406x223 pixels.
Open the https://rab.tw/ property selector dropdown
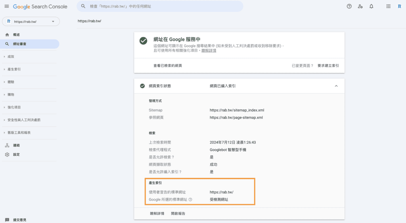pos(31,21)
